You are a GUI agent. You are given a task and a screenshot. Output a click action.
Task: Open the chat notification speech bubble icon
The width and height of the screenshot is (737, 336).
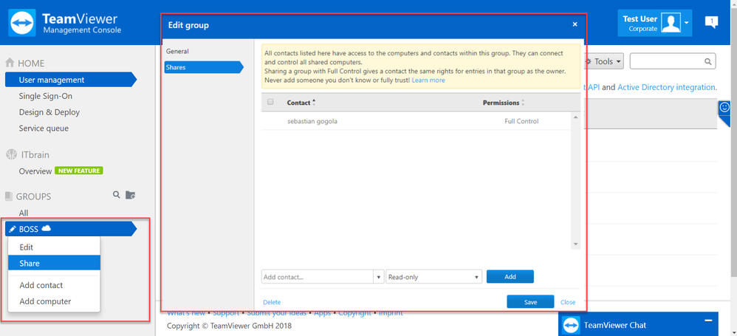[711, 22]
